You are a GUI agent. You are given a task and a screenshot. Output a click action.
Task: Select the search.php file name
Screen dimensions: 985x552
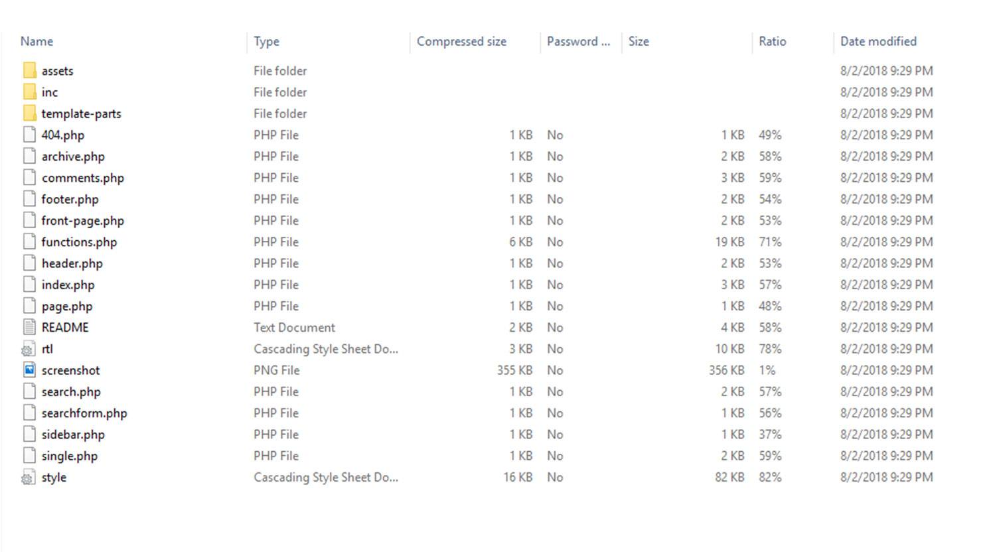[71, 391]
